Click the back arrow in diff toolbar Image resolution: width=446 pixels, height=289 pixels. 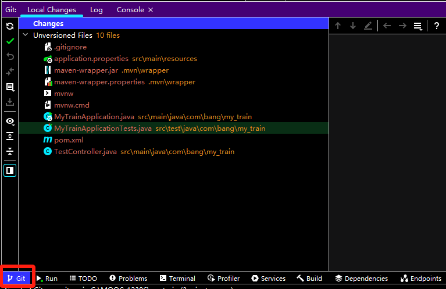(387, 26)
